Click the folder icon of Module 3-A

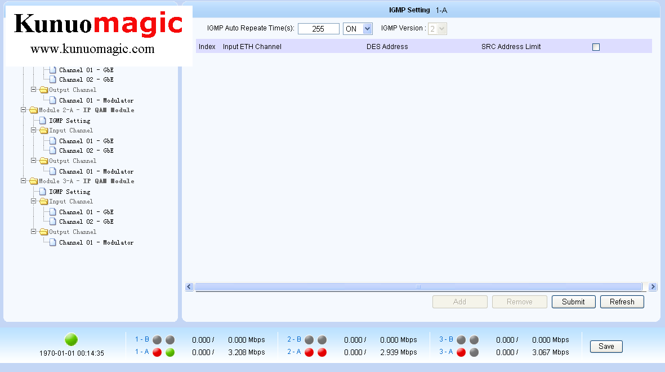(34, 181)
